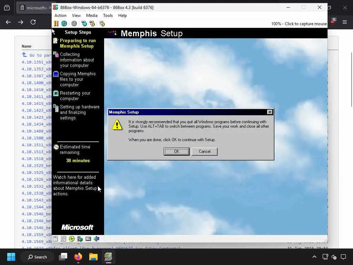
Task: Click the yellow warning triangle icon
Action: point(117,125)
